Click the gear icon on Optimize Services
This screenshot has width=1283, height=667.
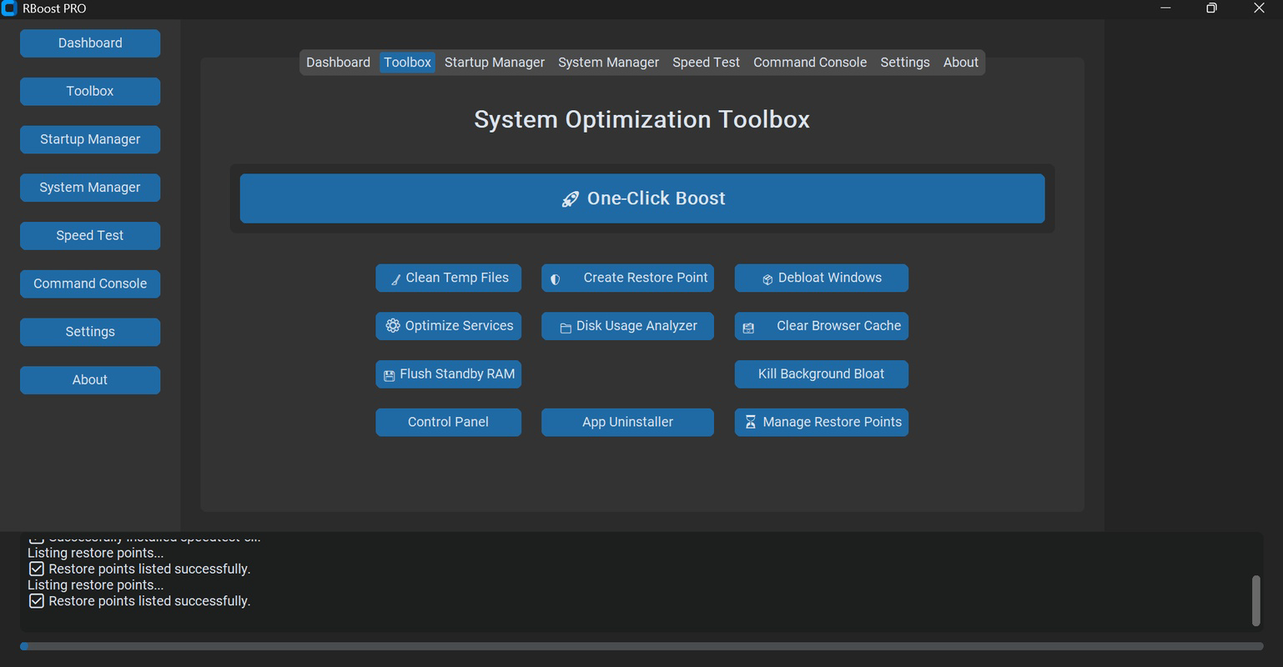pyautogui.click(x=393, y=326)
